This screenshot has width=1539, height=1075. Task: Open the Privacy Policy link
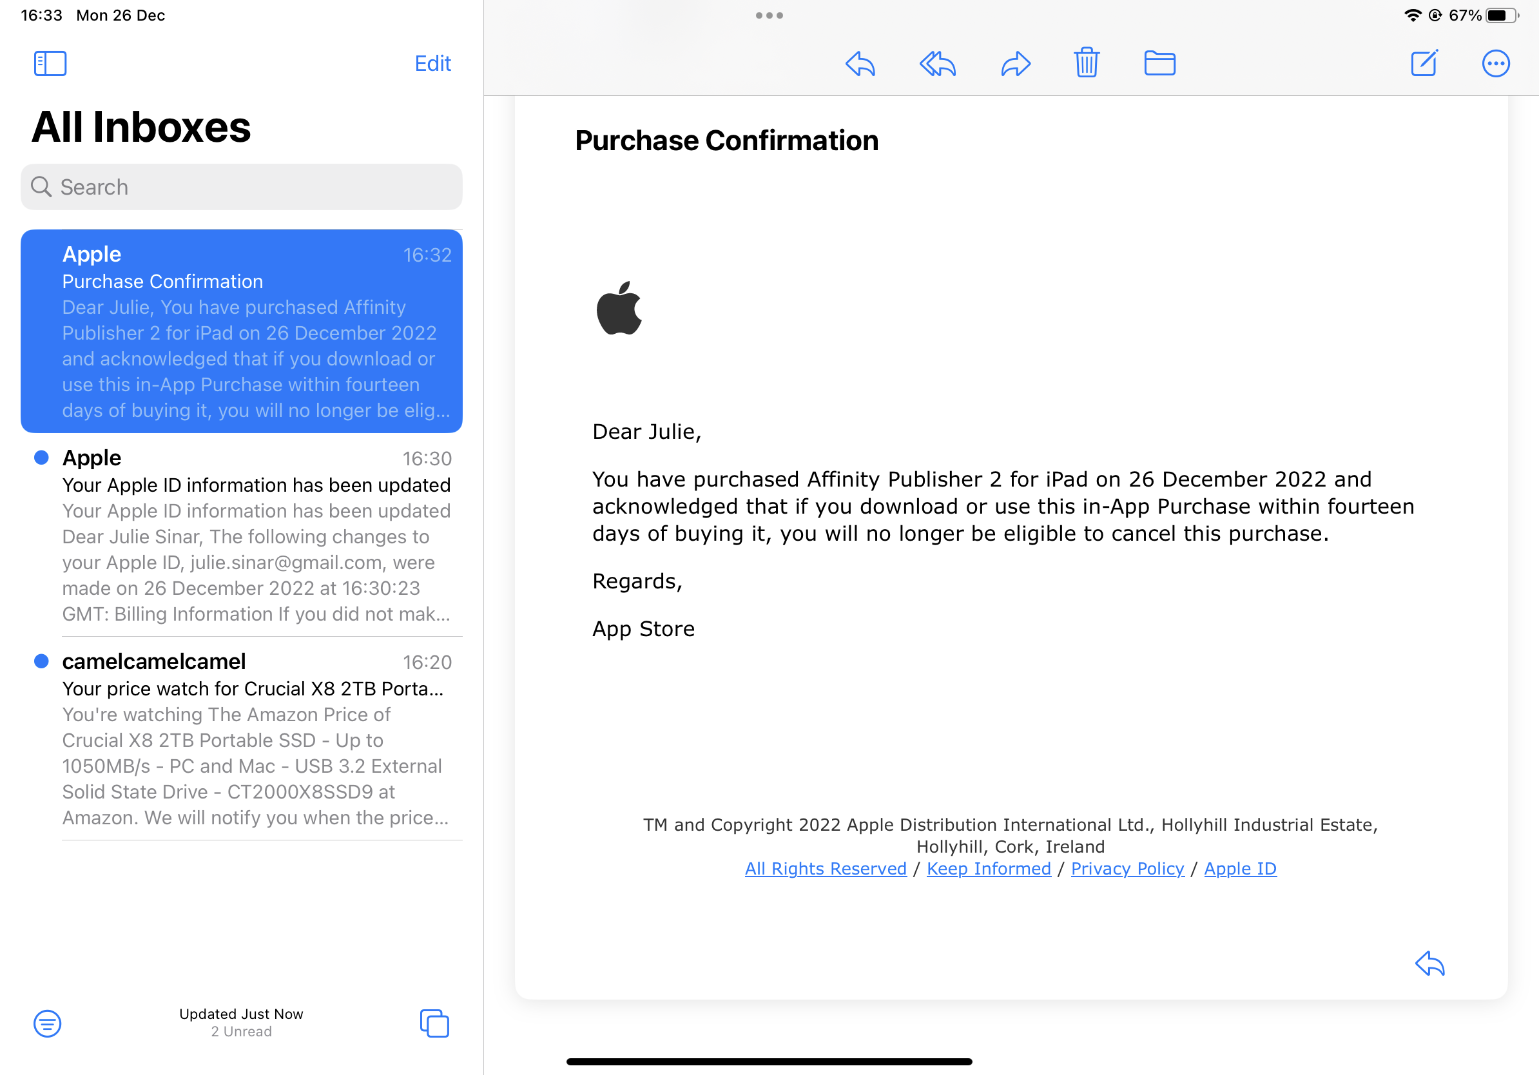click(1127, 869)
